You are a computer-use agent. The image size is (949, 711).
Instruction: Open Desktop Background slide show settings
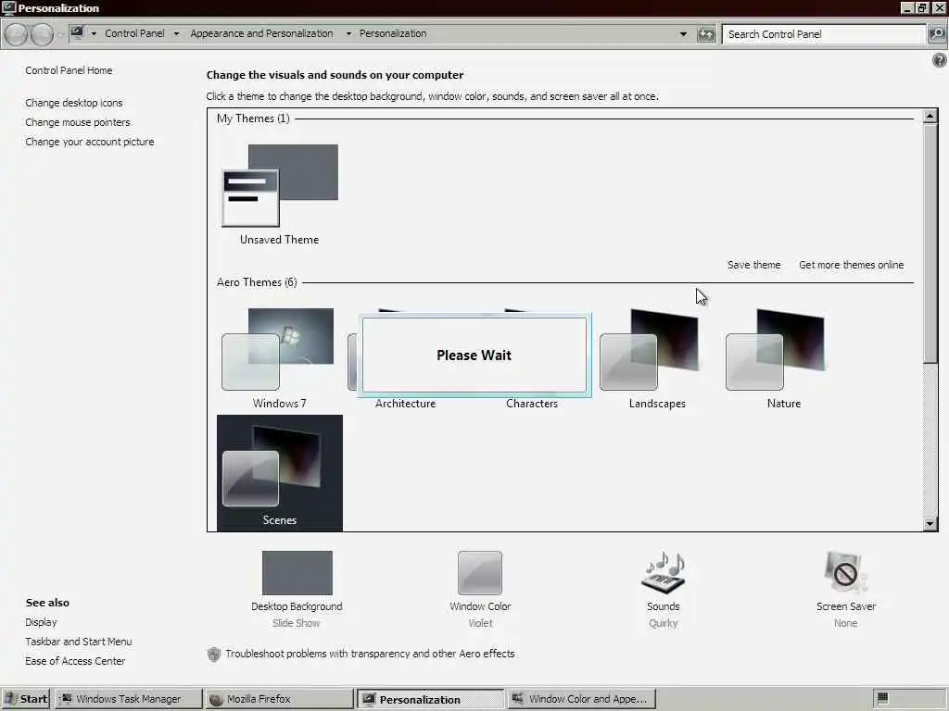[297, 572]
